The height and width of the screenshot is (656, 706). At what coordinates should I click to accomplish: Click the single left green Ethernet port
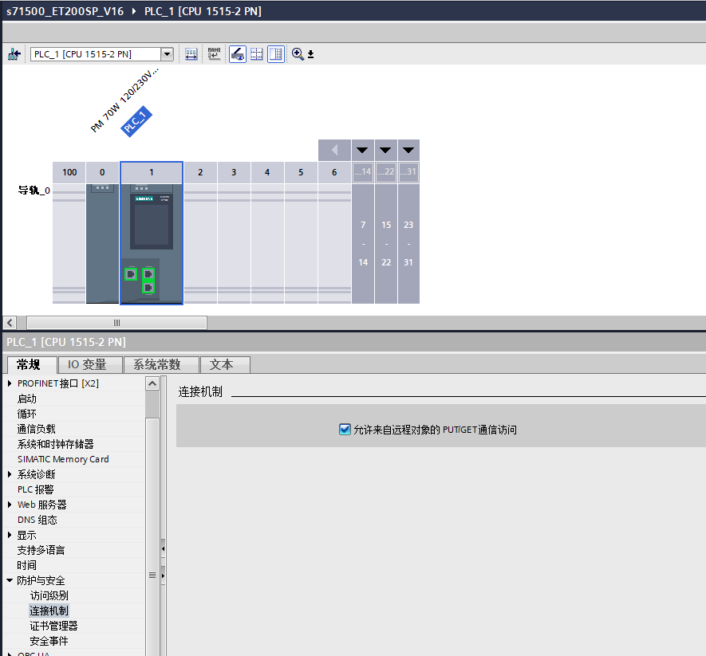(131, 273)
